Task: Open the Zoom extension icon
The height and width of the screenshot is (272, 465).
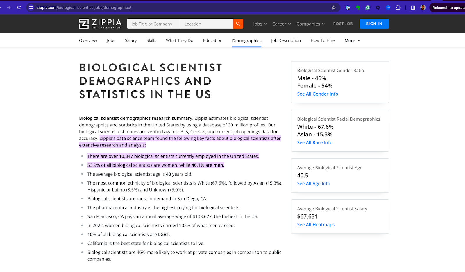Action: pyautogui.click(x=388, y=8)
